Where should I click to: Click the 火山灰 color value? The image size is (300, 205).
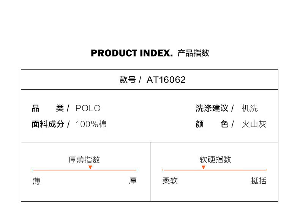point(254,124)
